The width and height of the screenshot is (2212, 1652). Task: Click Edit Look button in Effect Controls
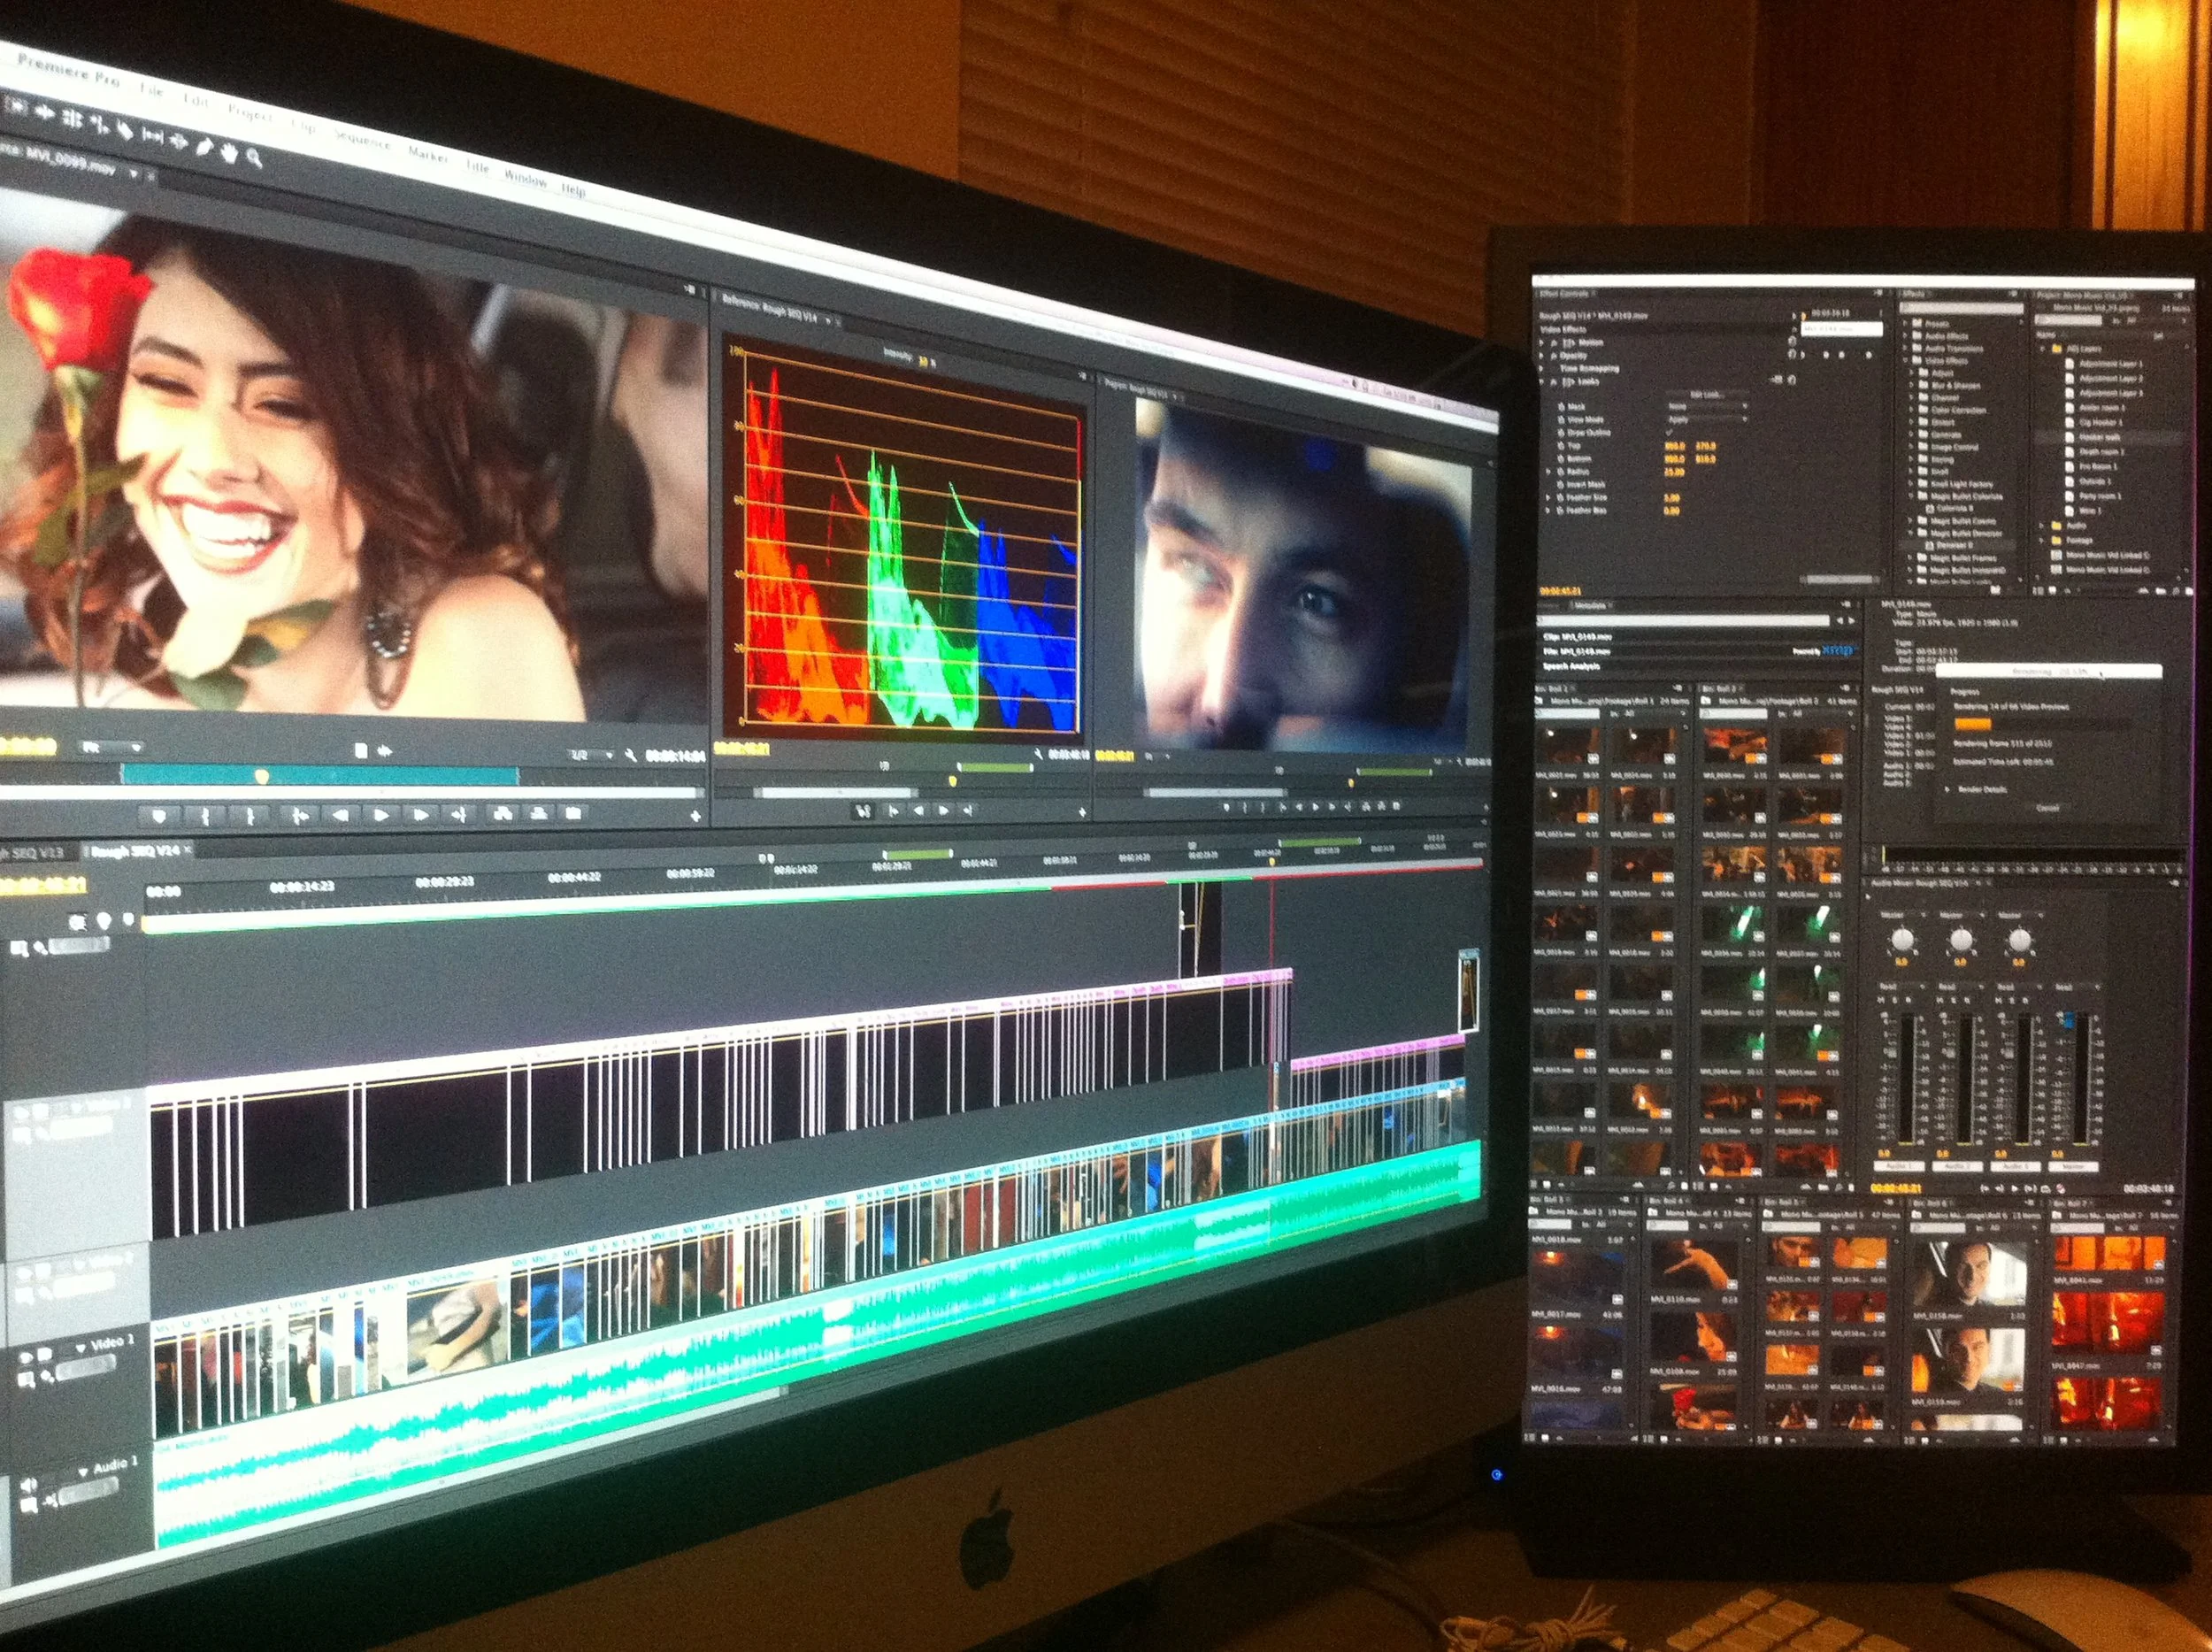1707,395
